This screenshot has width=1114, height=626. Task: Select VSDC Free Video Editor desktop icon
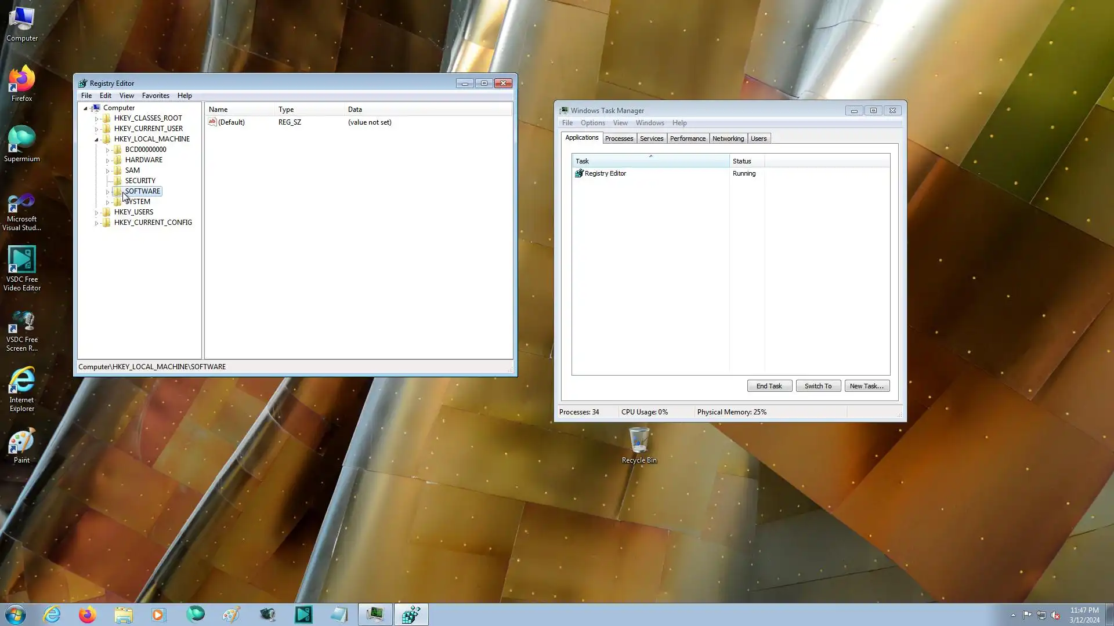pyautogui.click(x=21, y=260)
